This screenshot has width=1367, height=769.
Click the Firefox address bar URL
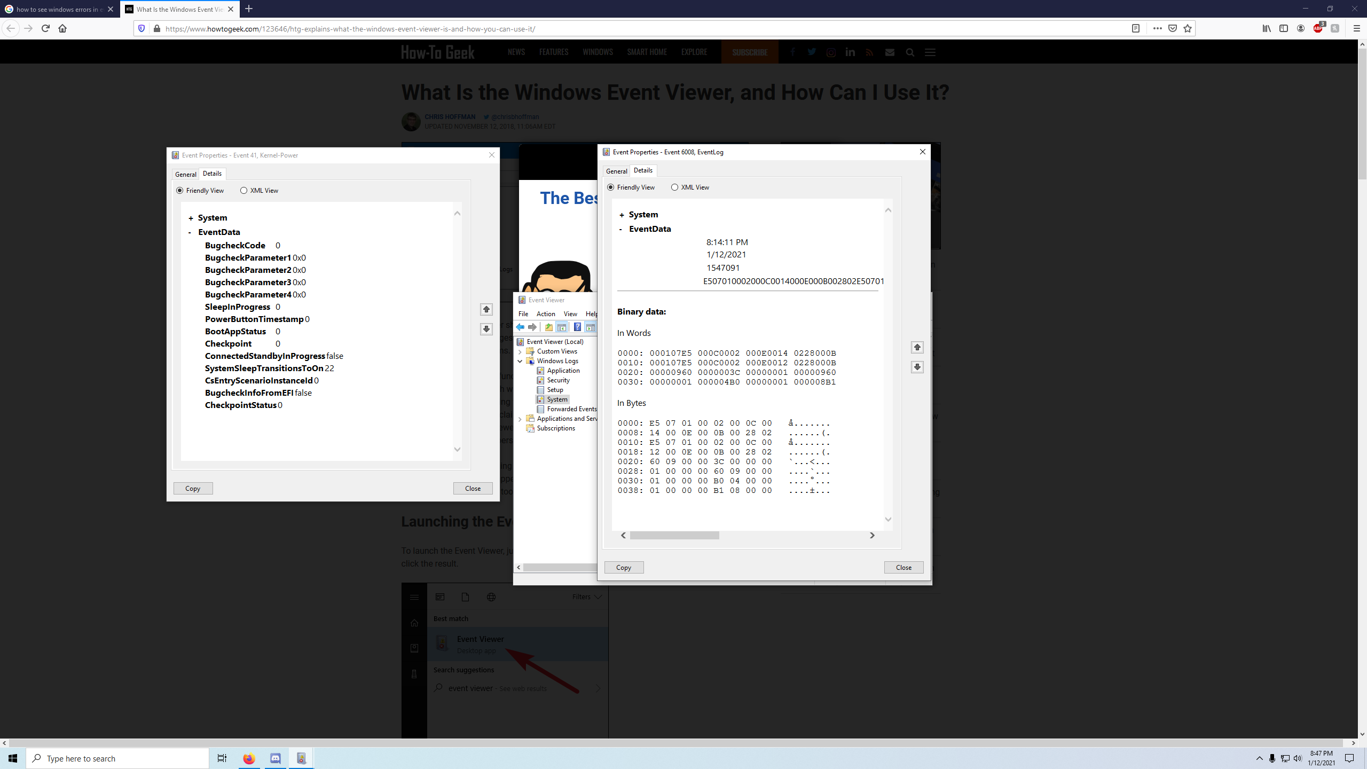[x=350, y=29]
